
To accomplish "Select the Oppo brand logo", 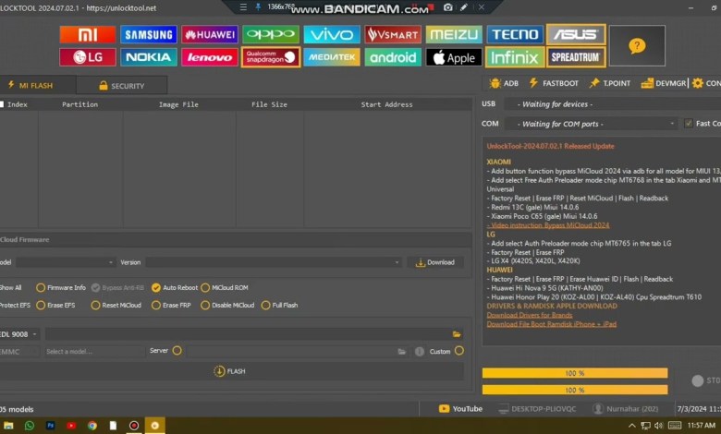I will pos(271,34).
